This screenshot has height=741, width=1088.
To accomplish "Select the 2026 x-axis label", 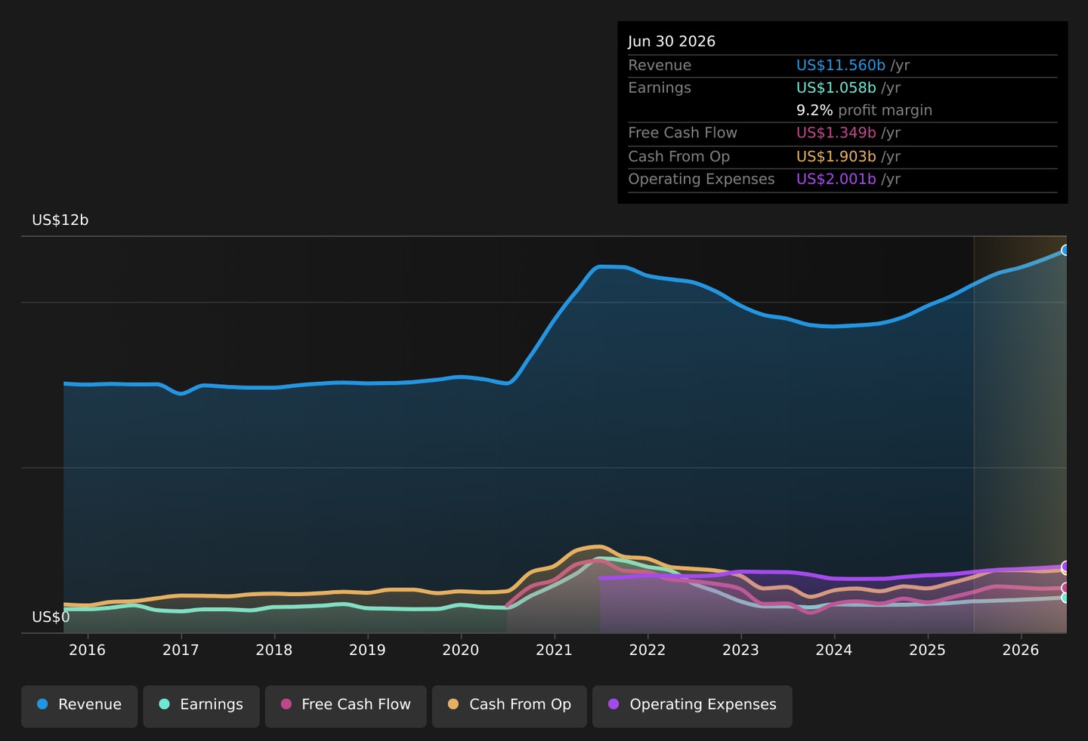I will click(1021, 650).
